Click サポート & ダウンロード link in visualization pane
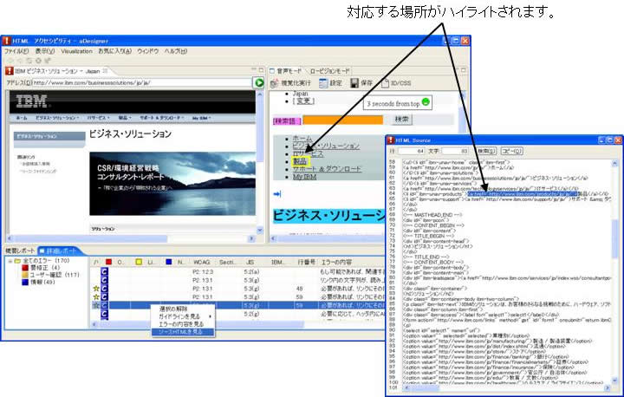The image size is (624, 397). coord(327,169)
